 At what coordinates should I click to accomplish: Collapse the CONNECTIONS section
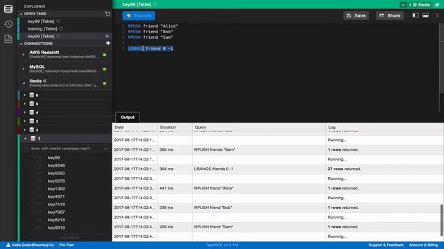coord(21,44)
